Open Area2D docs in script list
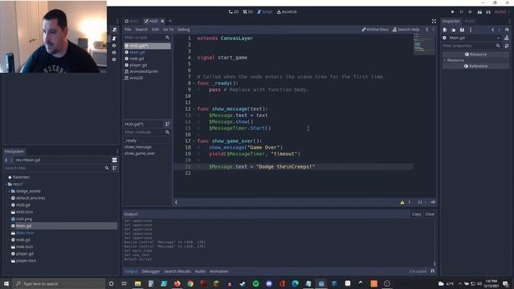The width and height of the screenshot is (514, 289). coord(147,78)
